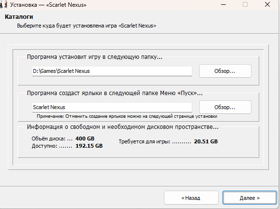
Task: Minimize the Scarlet Nexus setup window
Action: point(223,5)
